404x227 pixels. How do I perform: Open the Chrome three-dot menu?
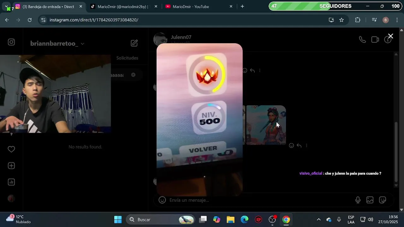396,20
